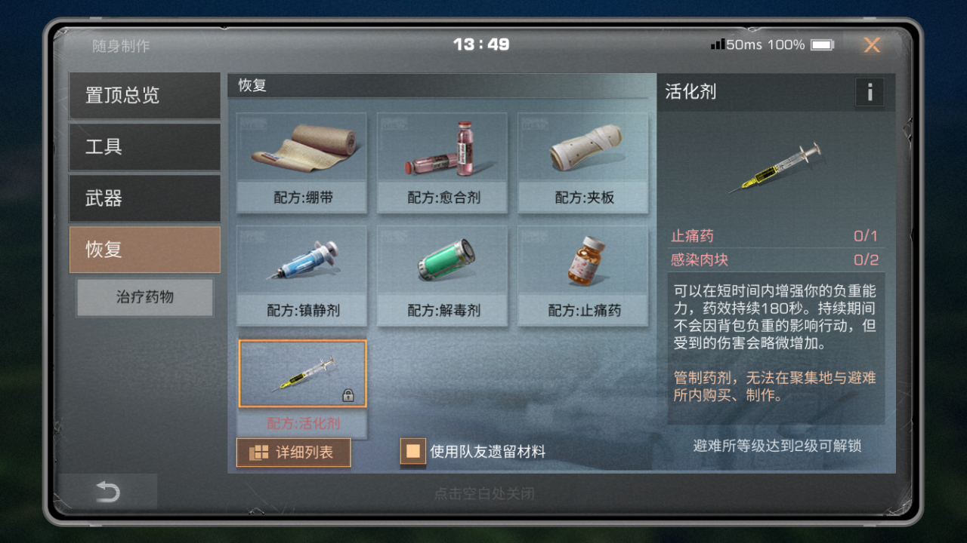Viewport: 967px width, 543px height.
Task: Switch to the 武器 category
Action: click(144, 198)
